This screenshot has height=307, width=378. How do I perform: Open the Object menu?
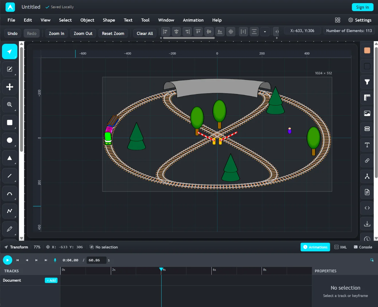tap(87, 20)
